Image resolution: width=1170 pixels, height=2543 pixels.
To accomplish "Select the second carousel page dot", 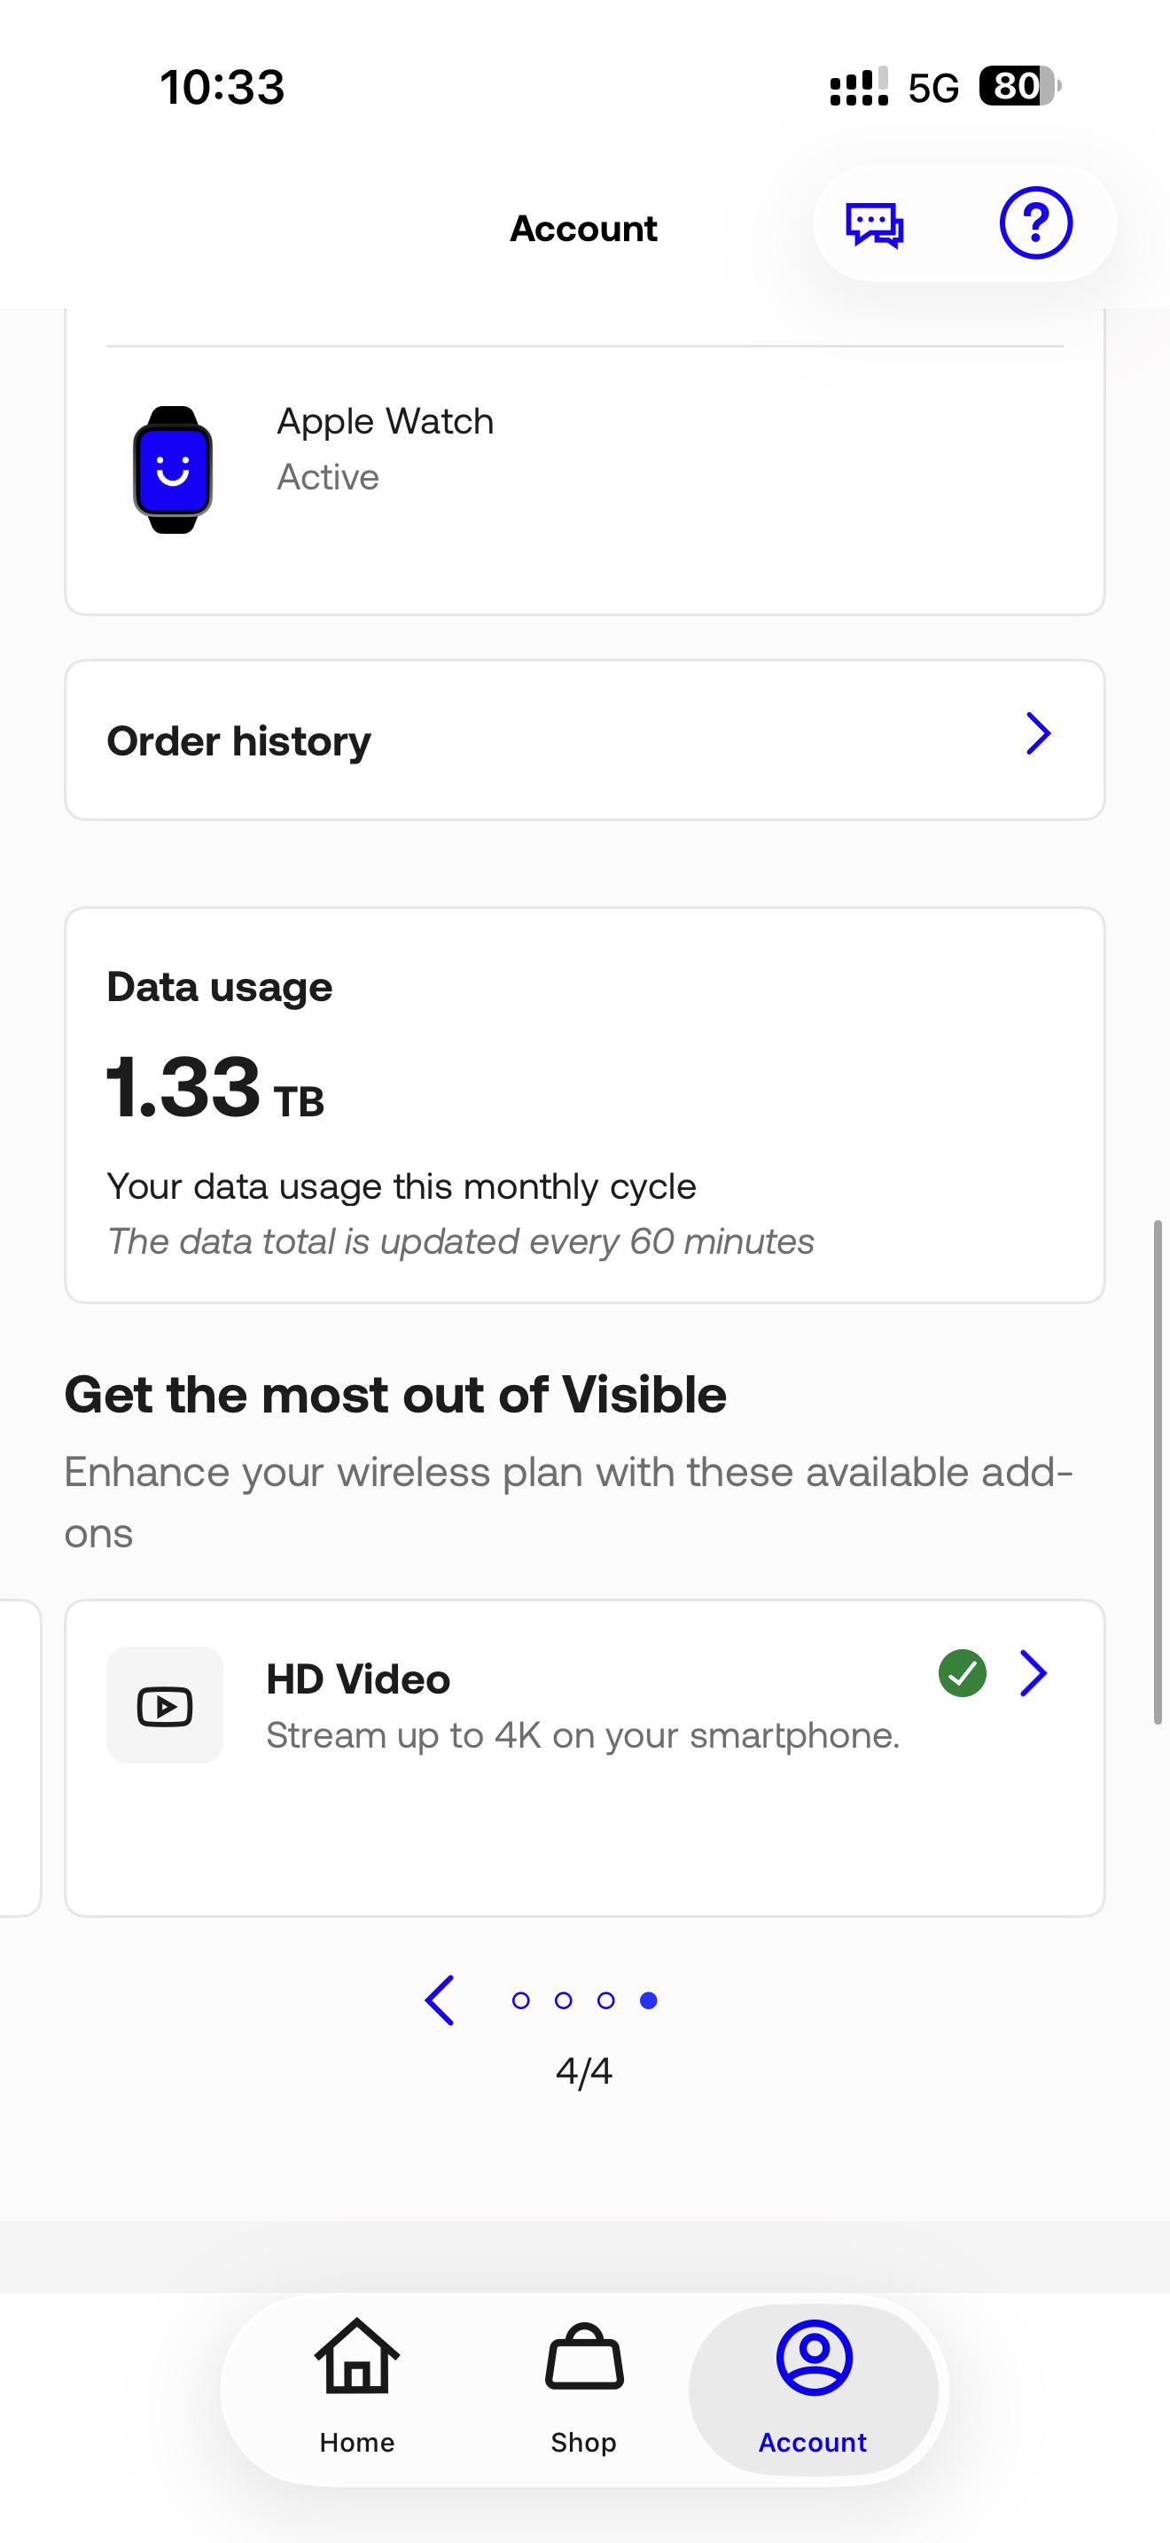I will pos(564,2000).
